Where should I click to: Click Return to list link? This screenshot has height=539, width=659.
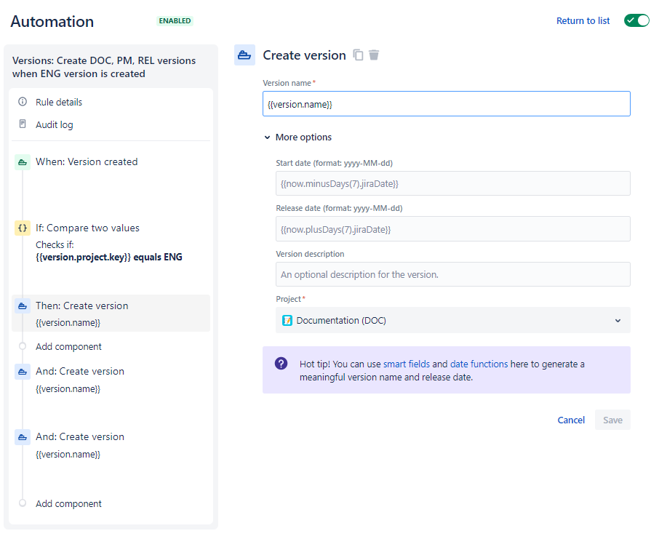(583, 21)
